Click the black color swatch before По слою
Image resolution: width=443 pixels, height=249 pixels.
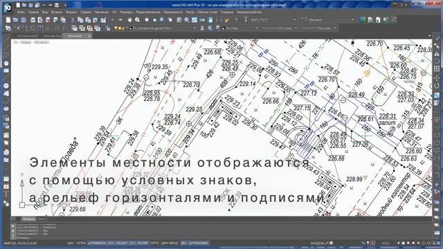(224, 28)
